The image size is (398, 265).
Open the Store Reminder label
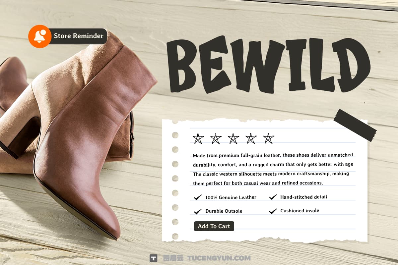tap(79, 36)
